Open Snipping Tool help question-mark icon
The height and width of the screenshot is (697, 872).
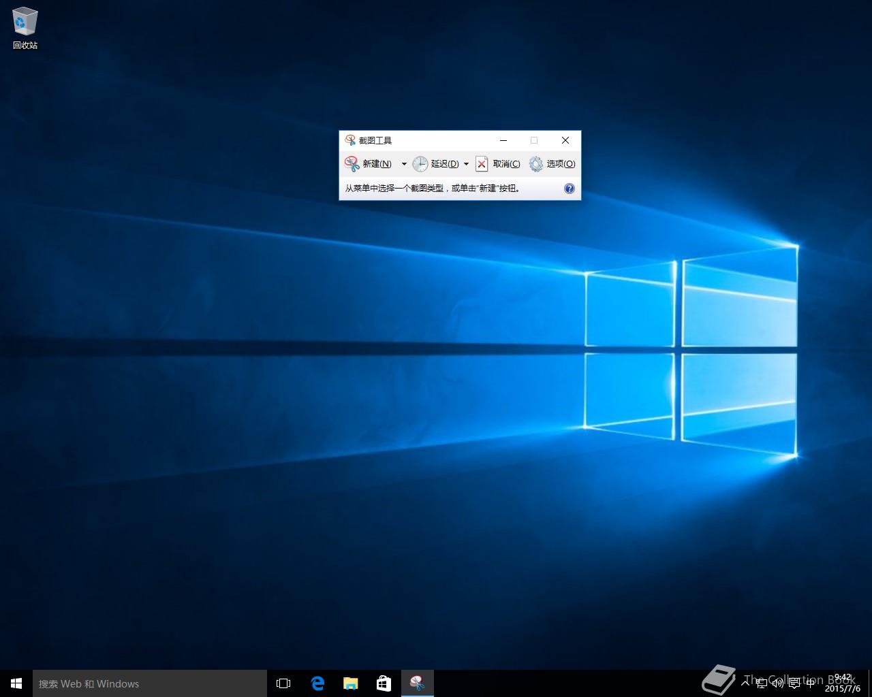tap(570, 189)
